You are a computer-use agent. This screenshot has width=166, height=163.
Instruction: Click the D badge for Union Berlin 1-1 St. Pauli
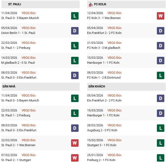[75, 31]
